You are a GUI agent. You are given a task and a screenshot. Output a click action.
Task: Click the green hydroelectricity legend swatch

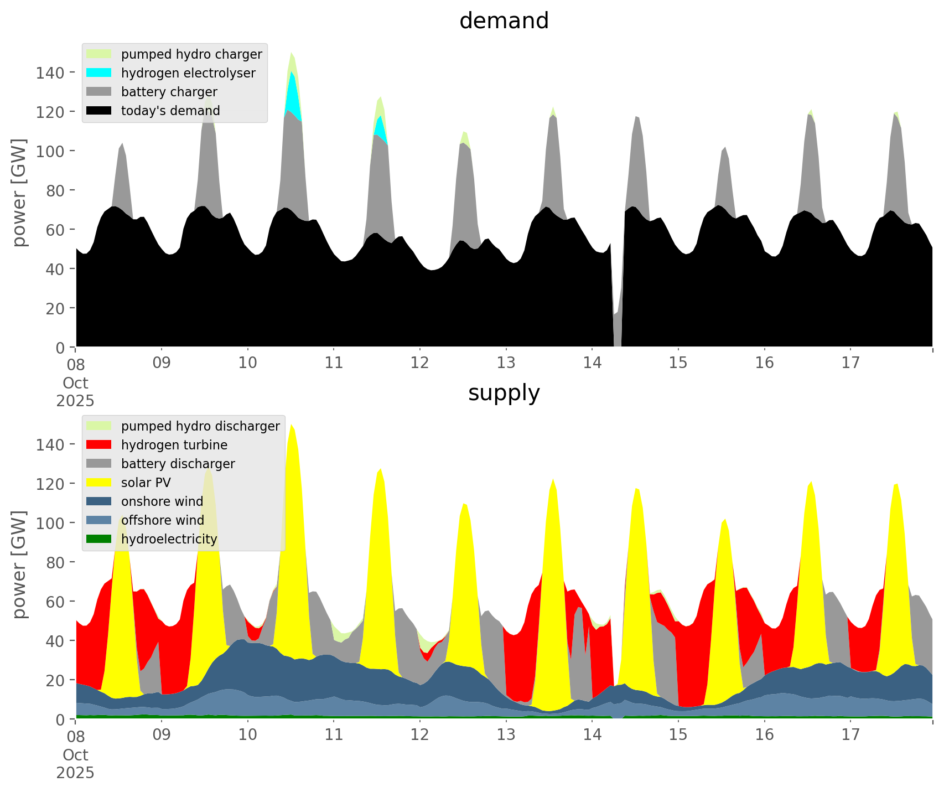(99, 539)
